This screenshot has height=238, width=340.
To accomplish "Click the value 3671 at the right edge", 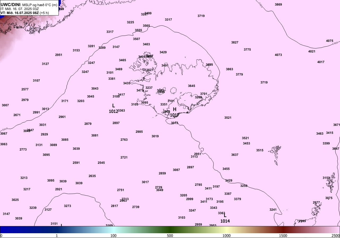I will point(337,125).
